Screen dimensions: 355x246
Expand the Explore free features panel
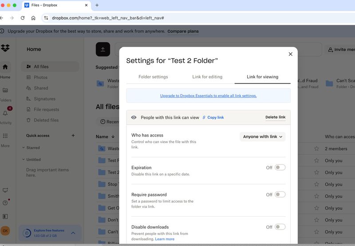coord(73,233)
